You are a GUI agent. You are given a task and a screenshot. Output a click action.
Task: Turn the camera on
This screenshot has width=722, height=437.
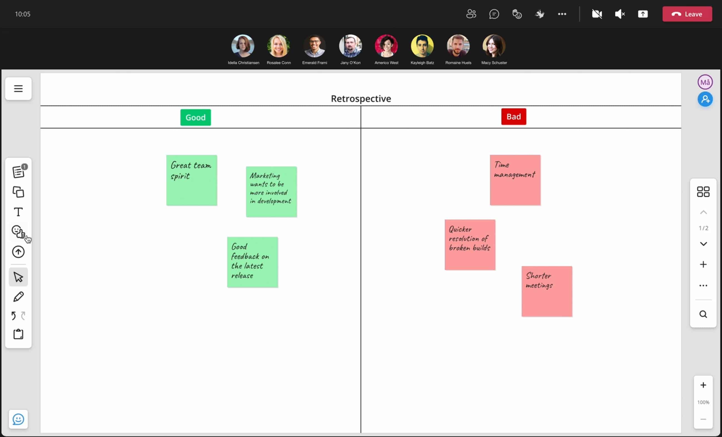(x=597, y=14)
